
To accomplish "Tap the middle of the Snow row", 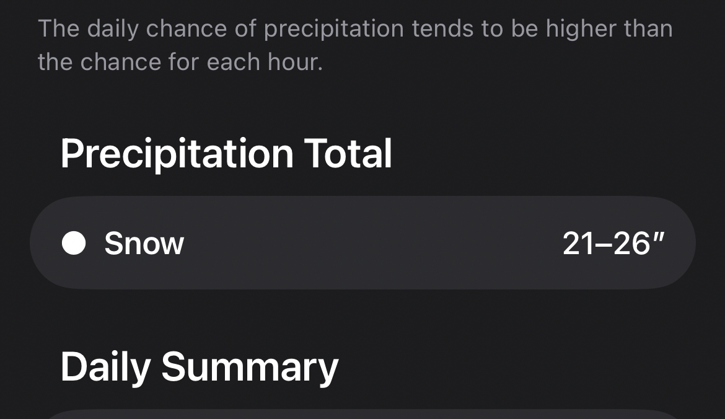I will [x=362, y=243].
